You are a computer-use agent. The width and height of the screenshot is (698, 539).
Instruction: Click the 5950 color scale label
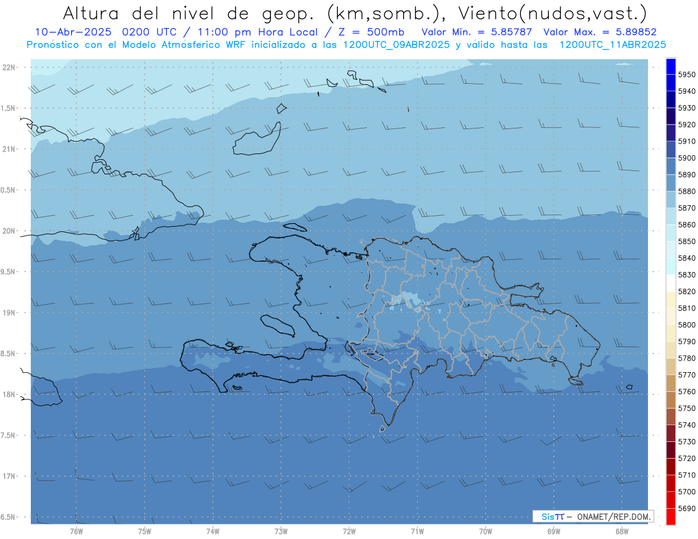[x=686, y=74]
